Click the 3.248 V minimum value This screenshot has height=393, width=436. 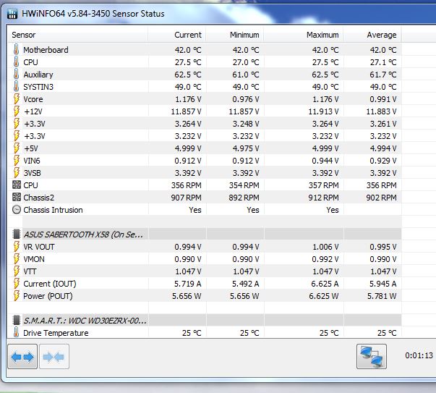pyautogui.click(x=246, y=124)
